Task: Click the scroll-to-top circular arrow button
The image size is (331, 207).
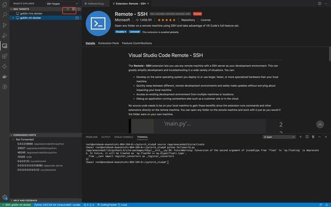Action: 320,124
